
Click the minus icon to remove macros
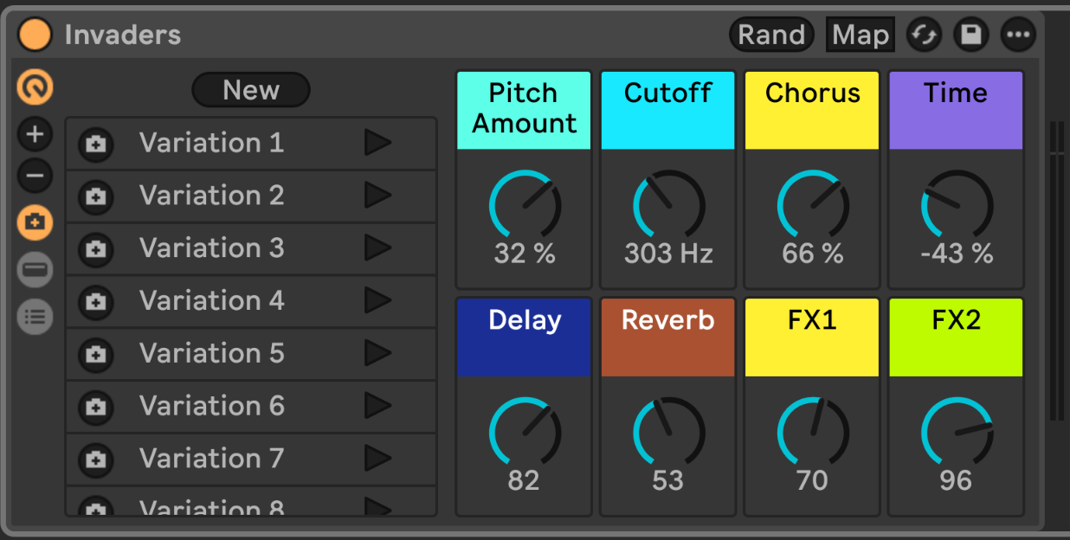(x=35, y=177)
